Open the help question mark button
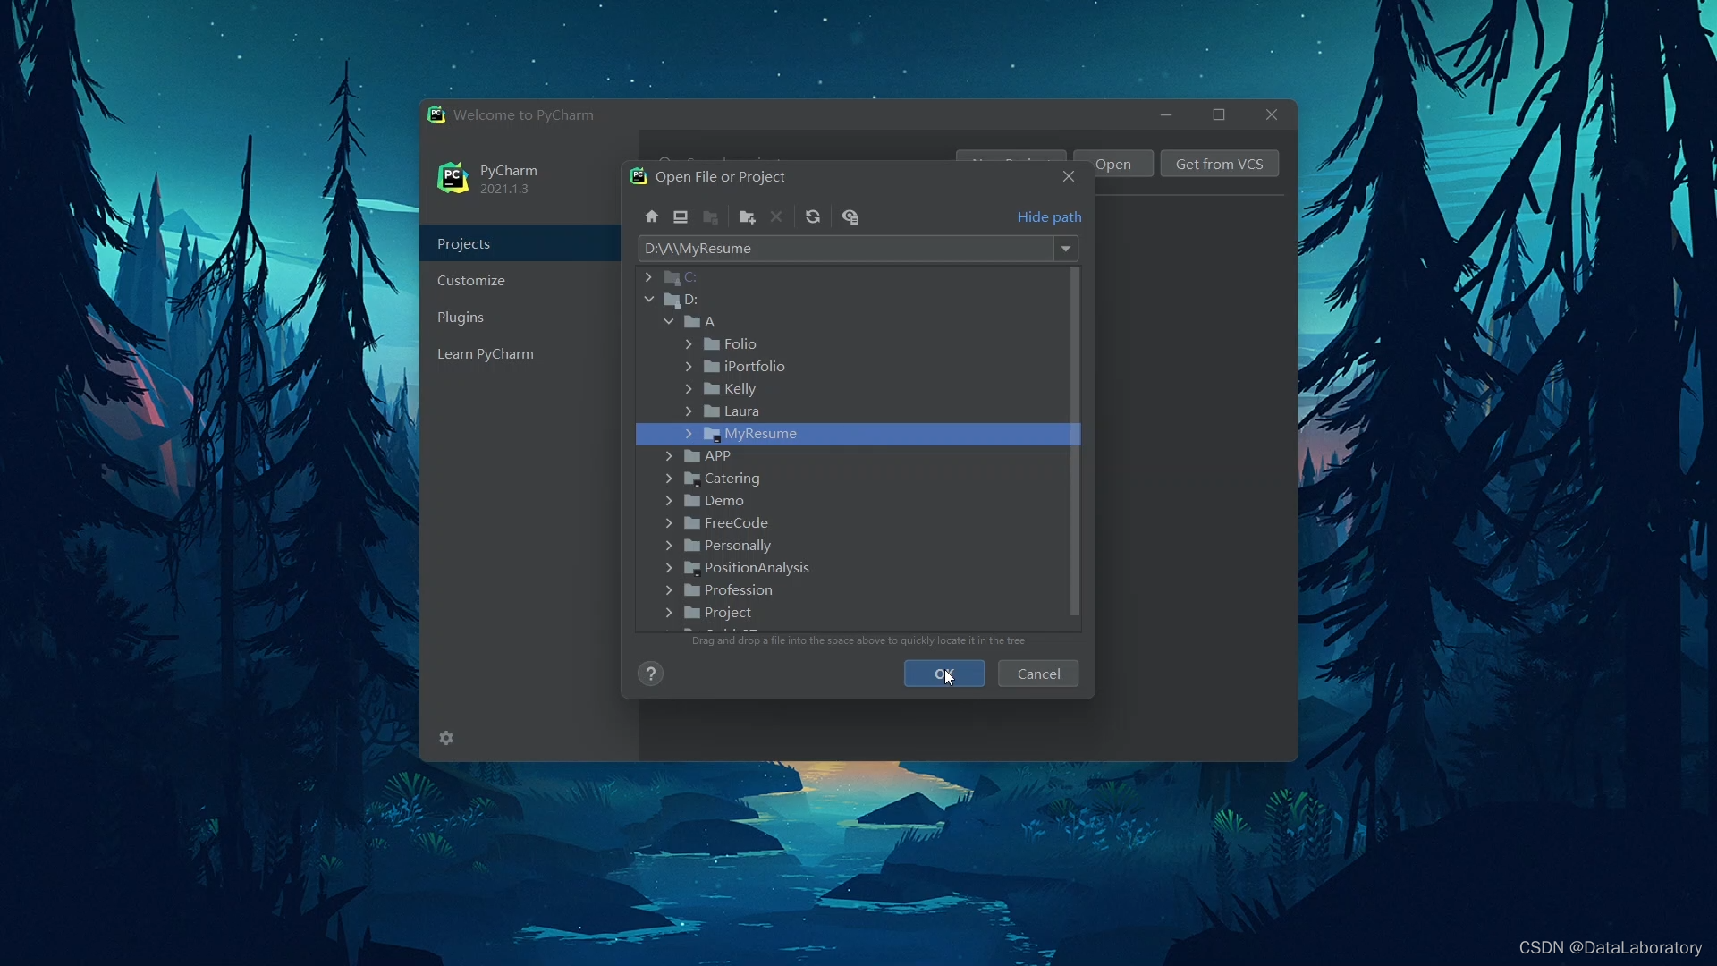 651,674
